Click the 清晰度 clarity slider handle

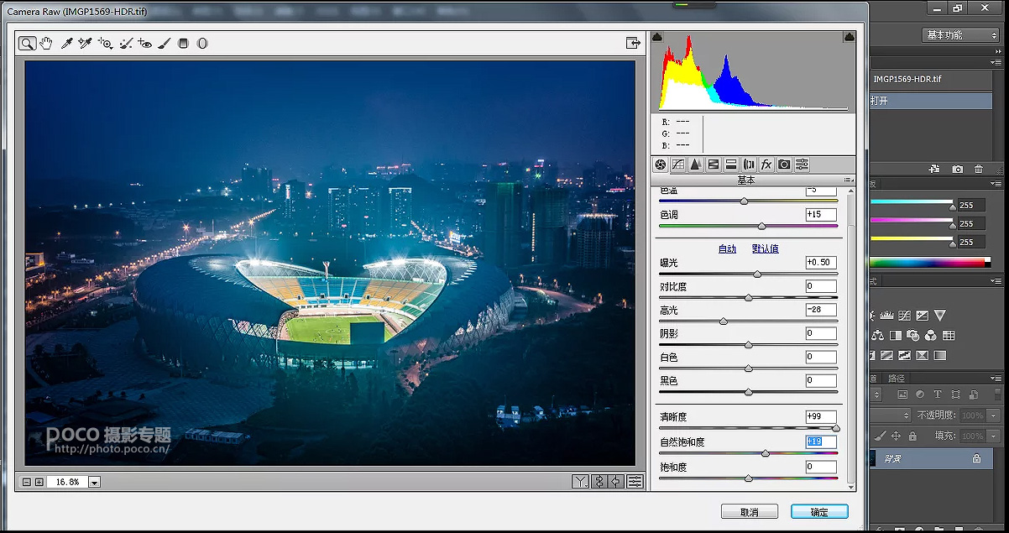[835, 428]
